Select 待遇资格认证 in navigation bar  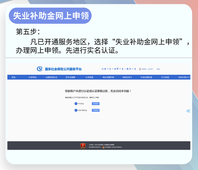point(51,77)
